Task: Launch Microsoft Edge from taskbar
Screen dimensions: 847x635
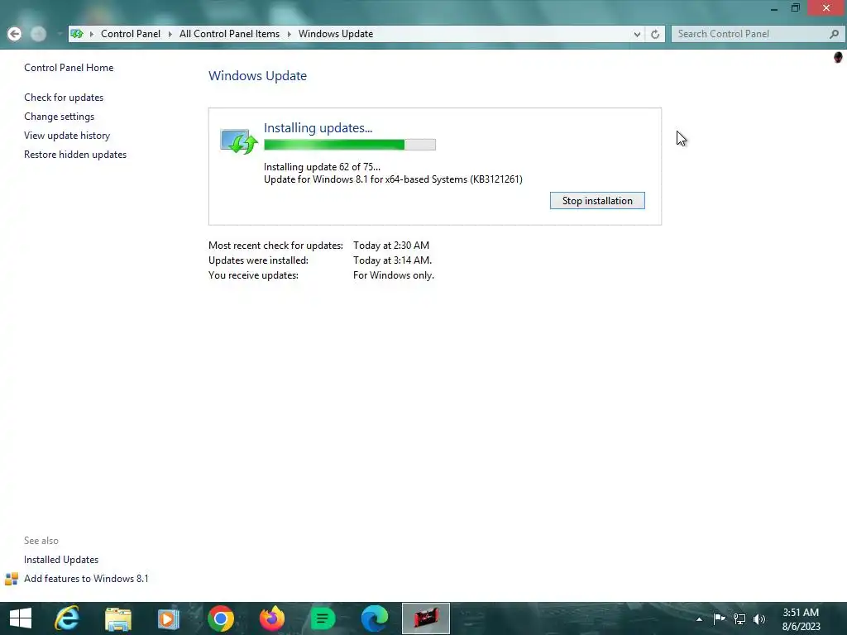Action: (x=374, y=618)
